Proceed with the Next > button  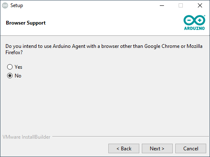coord(157,149)
